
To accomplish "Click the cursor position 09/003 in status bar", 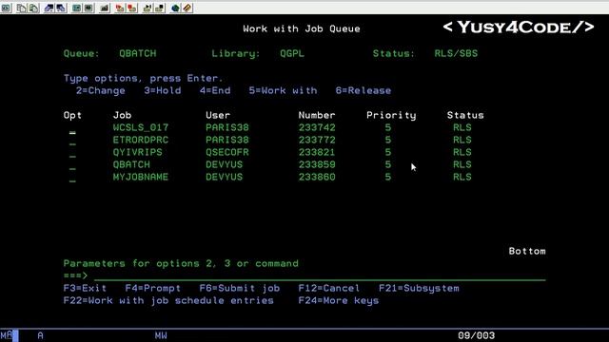I will coord(476,335).
